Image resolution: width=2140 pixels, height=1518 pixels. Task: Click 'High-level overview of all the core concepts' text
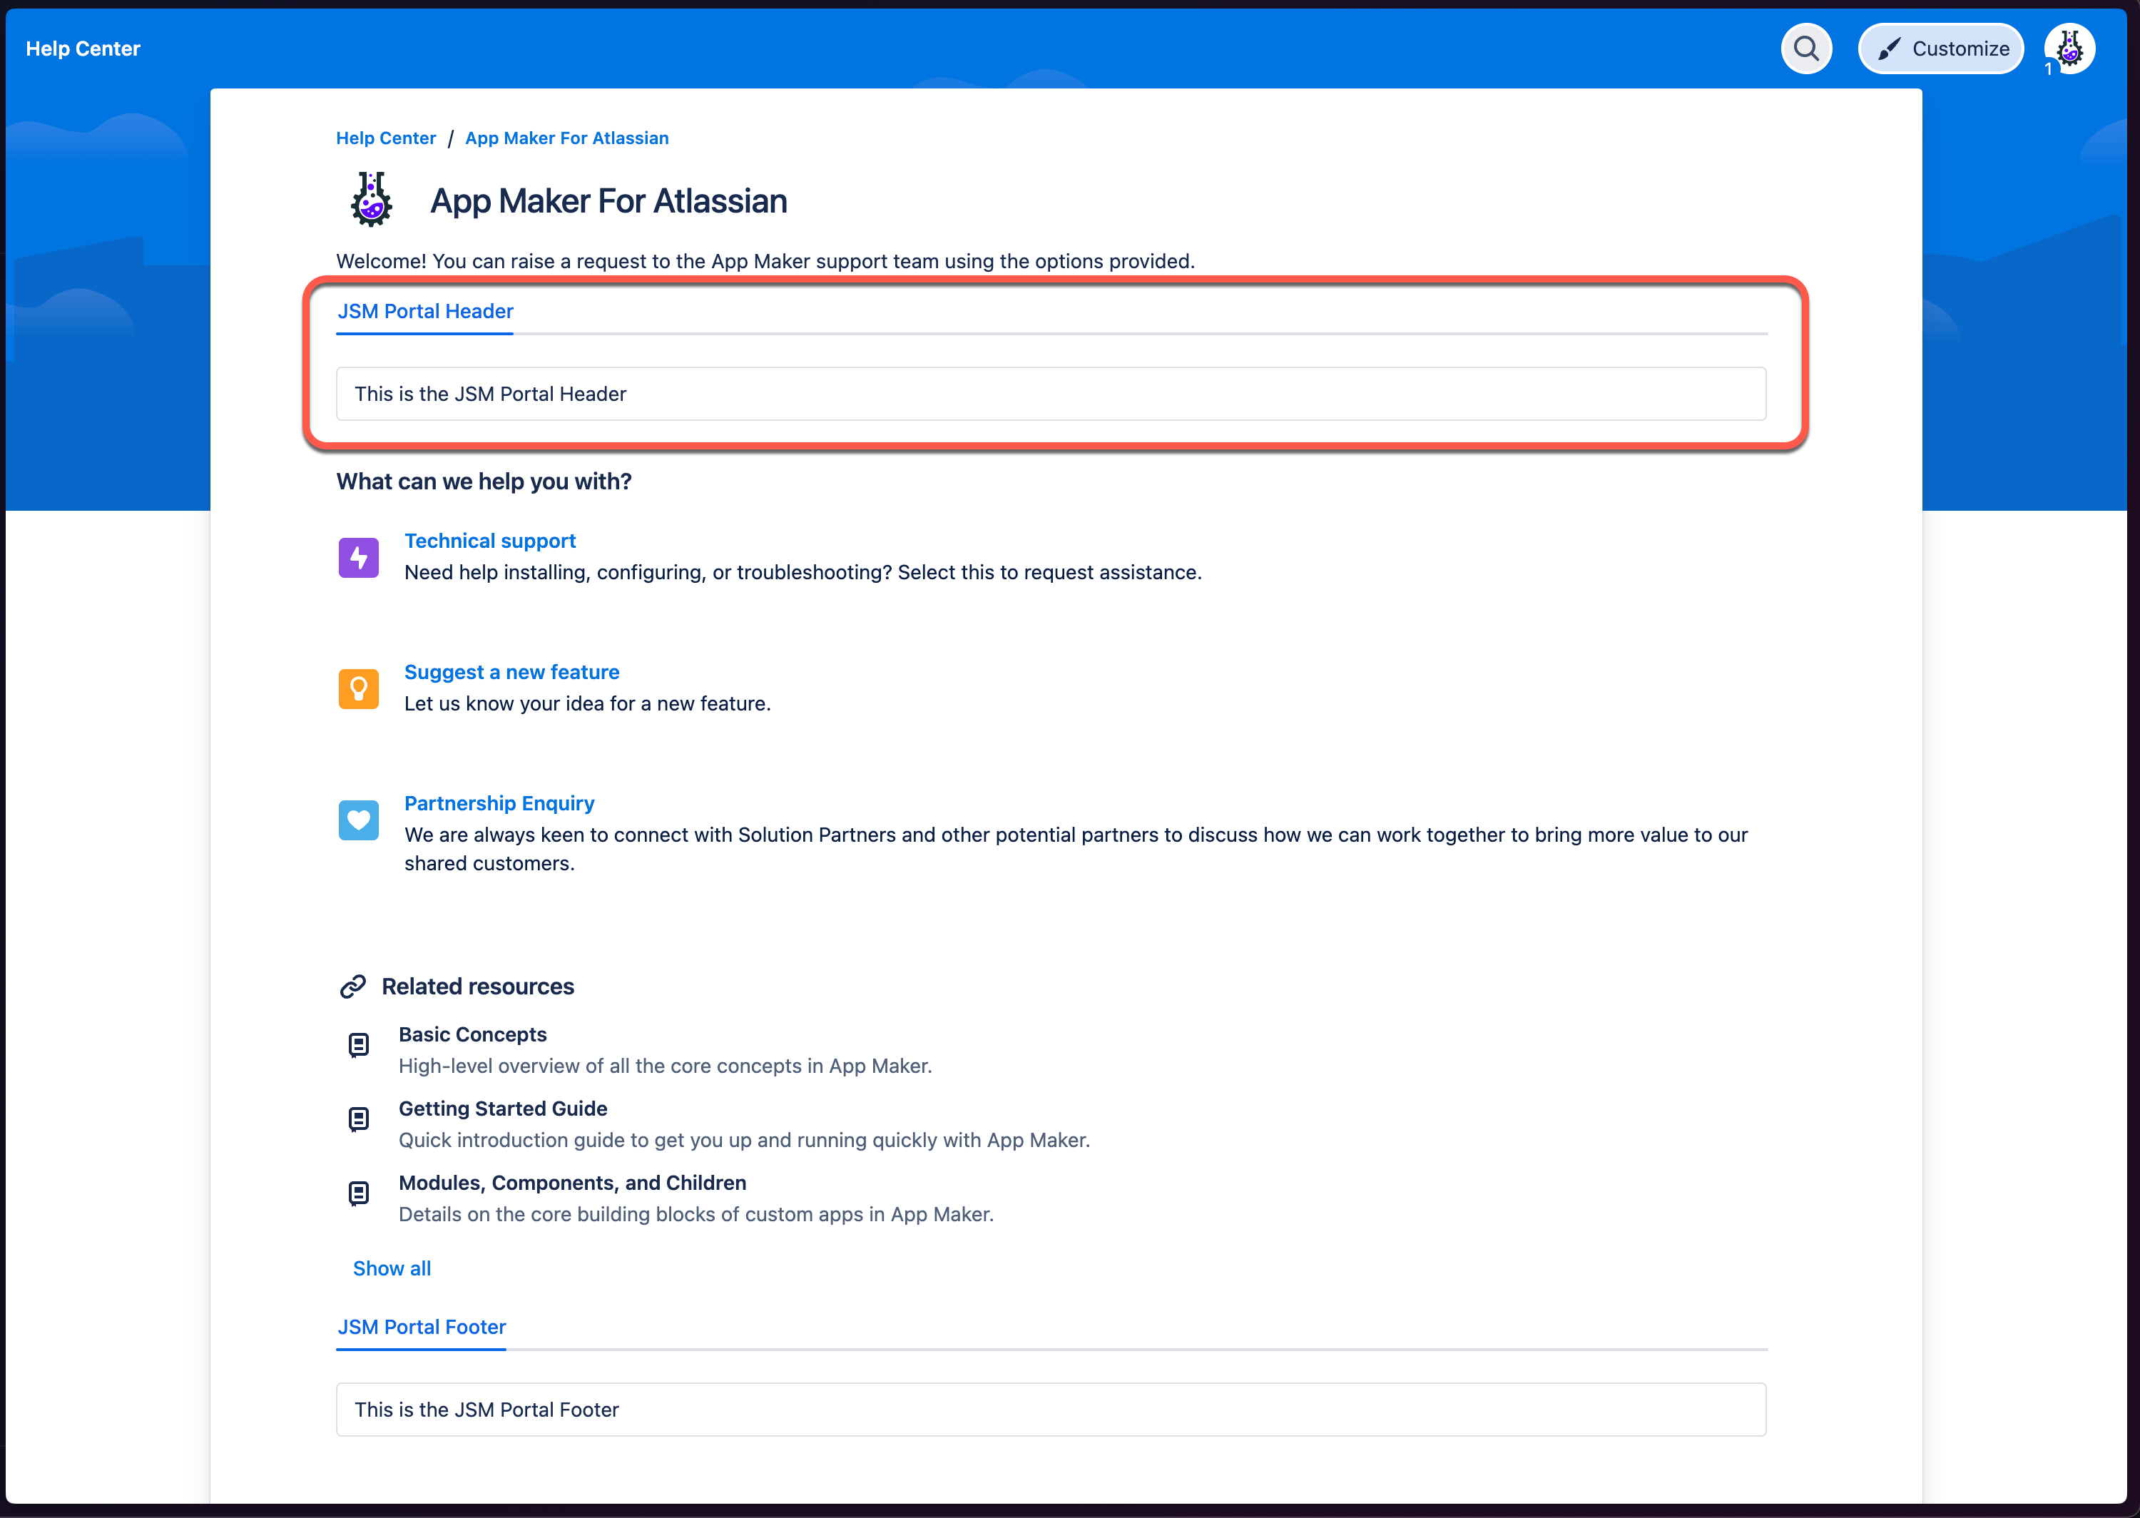666,1066
